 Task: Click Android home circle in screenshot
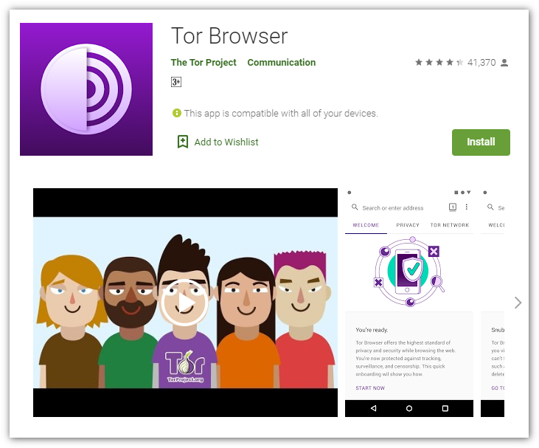tap(409, 408)
